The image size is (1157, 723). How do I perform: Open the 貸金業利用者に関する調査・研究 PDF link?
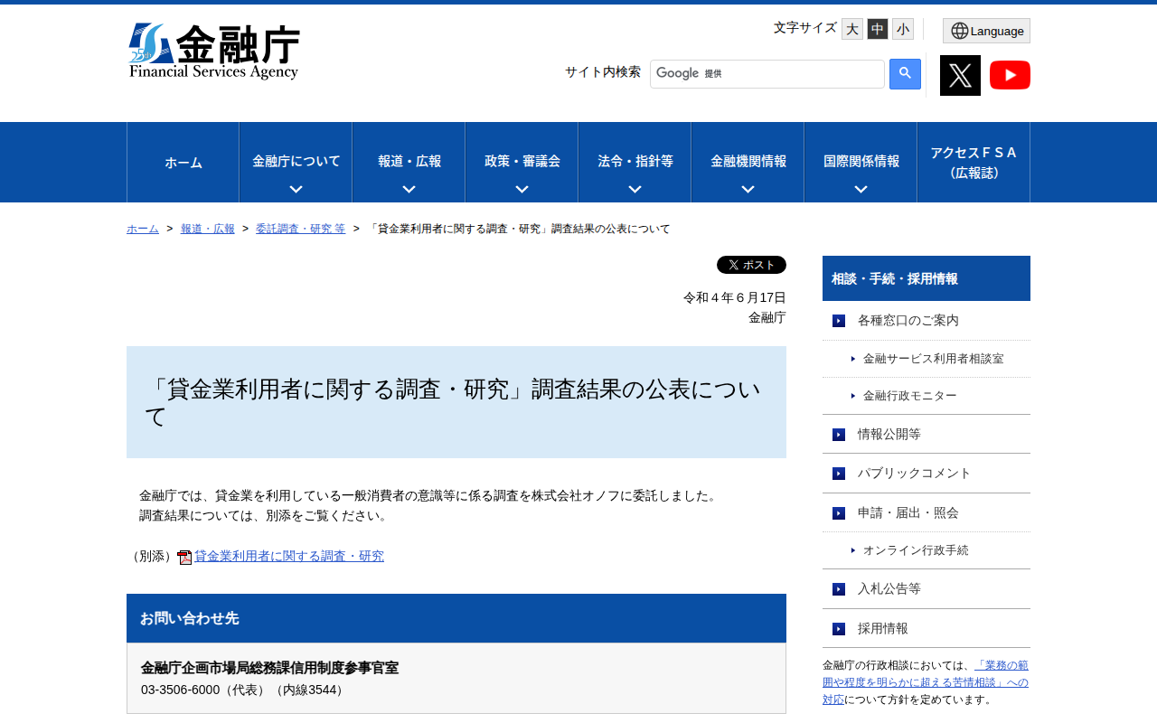click(x=289, y=556)
